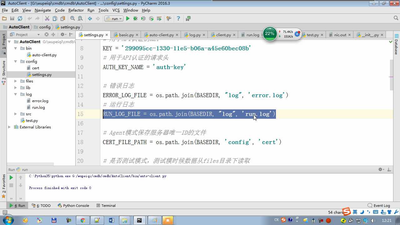The height and width of the screenshot is (225, 400).
Task: Select error.log in the project tree
Action: click(x=40, y=101)
